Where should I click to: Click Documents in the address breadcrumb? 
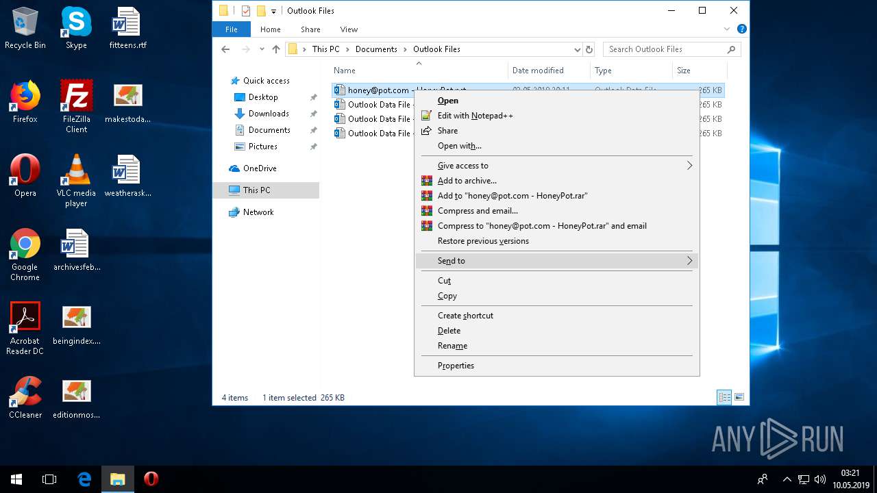pos(376,49)
